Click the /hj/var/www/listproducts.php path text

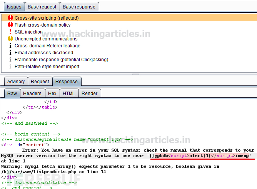coord(39,172)
